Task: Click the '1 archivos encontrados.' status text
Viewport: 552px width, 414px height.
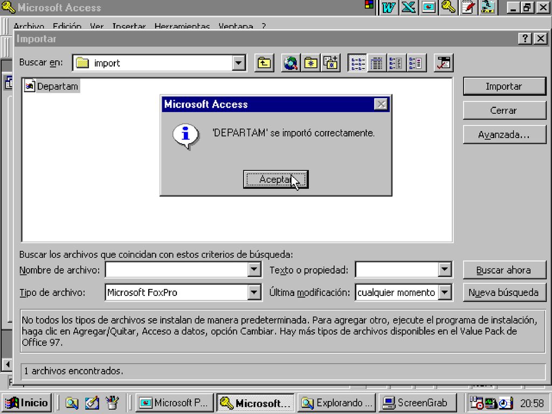Action: pos(73,371)
